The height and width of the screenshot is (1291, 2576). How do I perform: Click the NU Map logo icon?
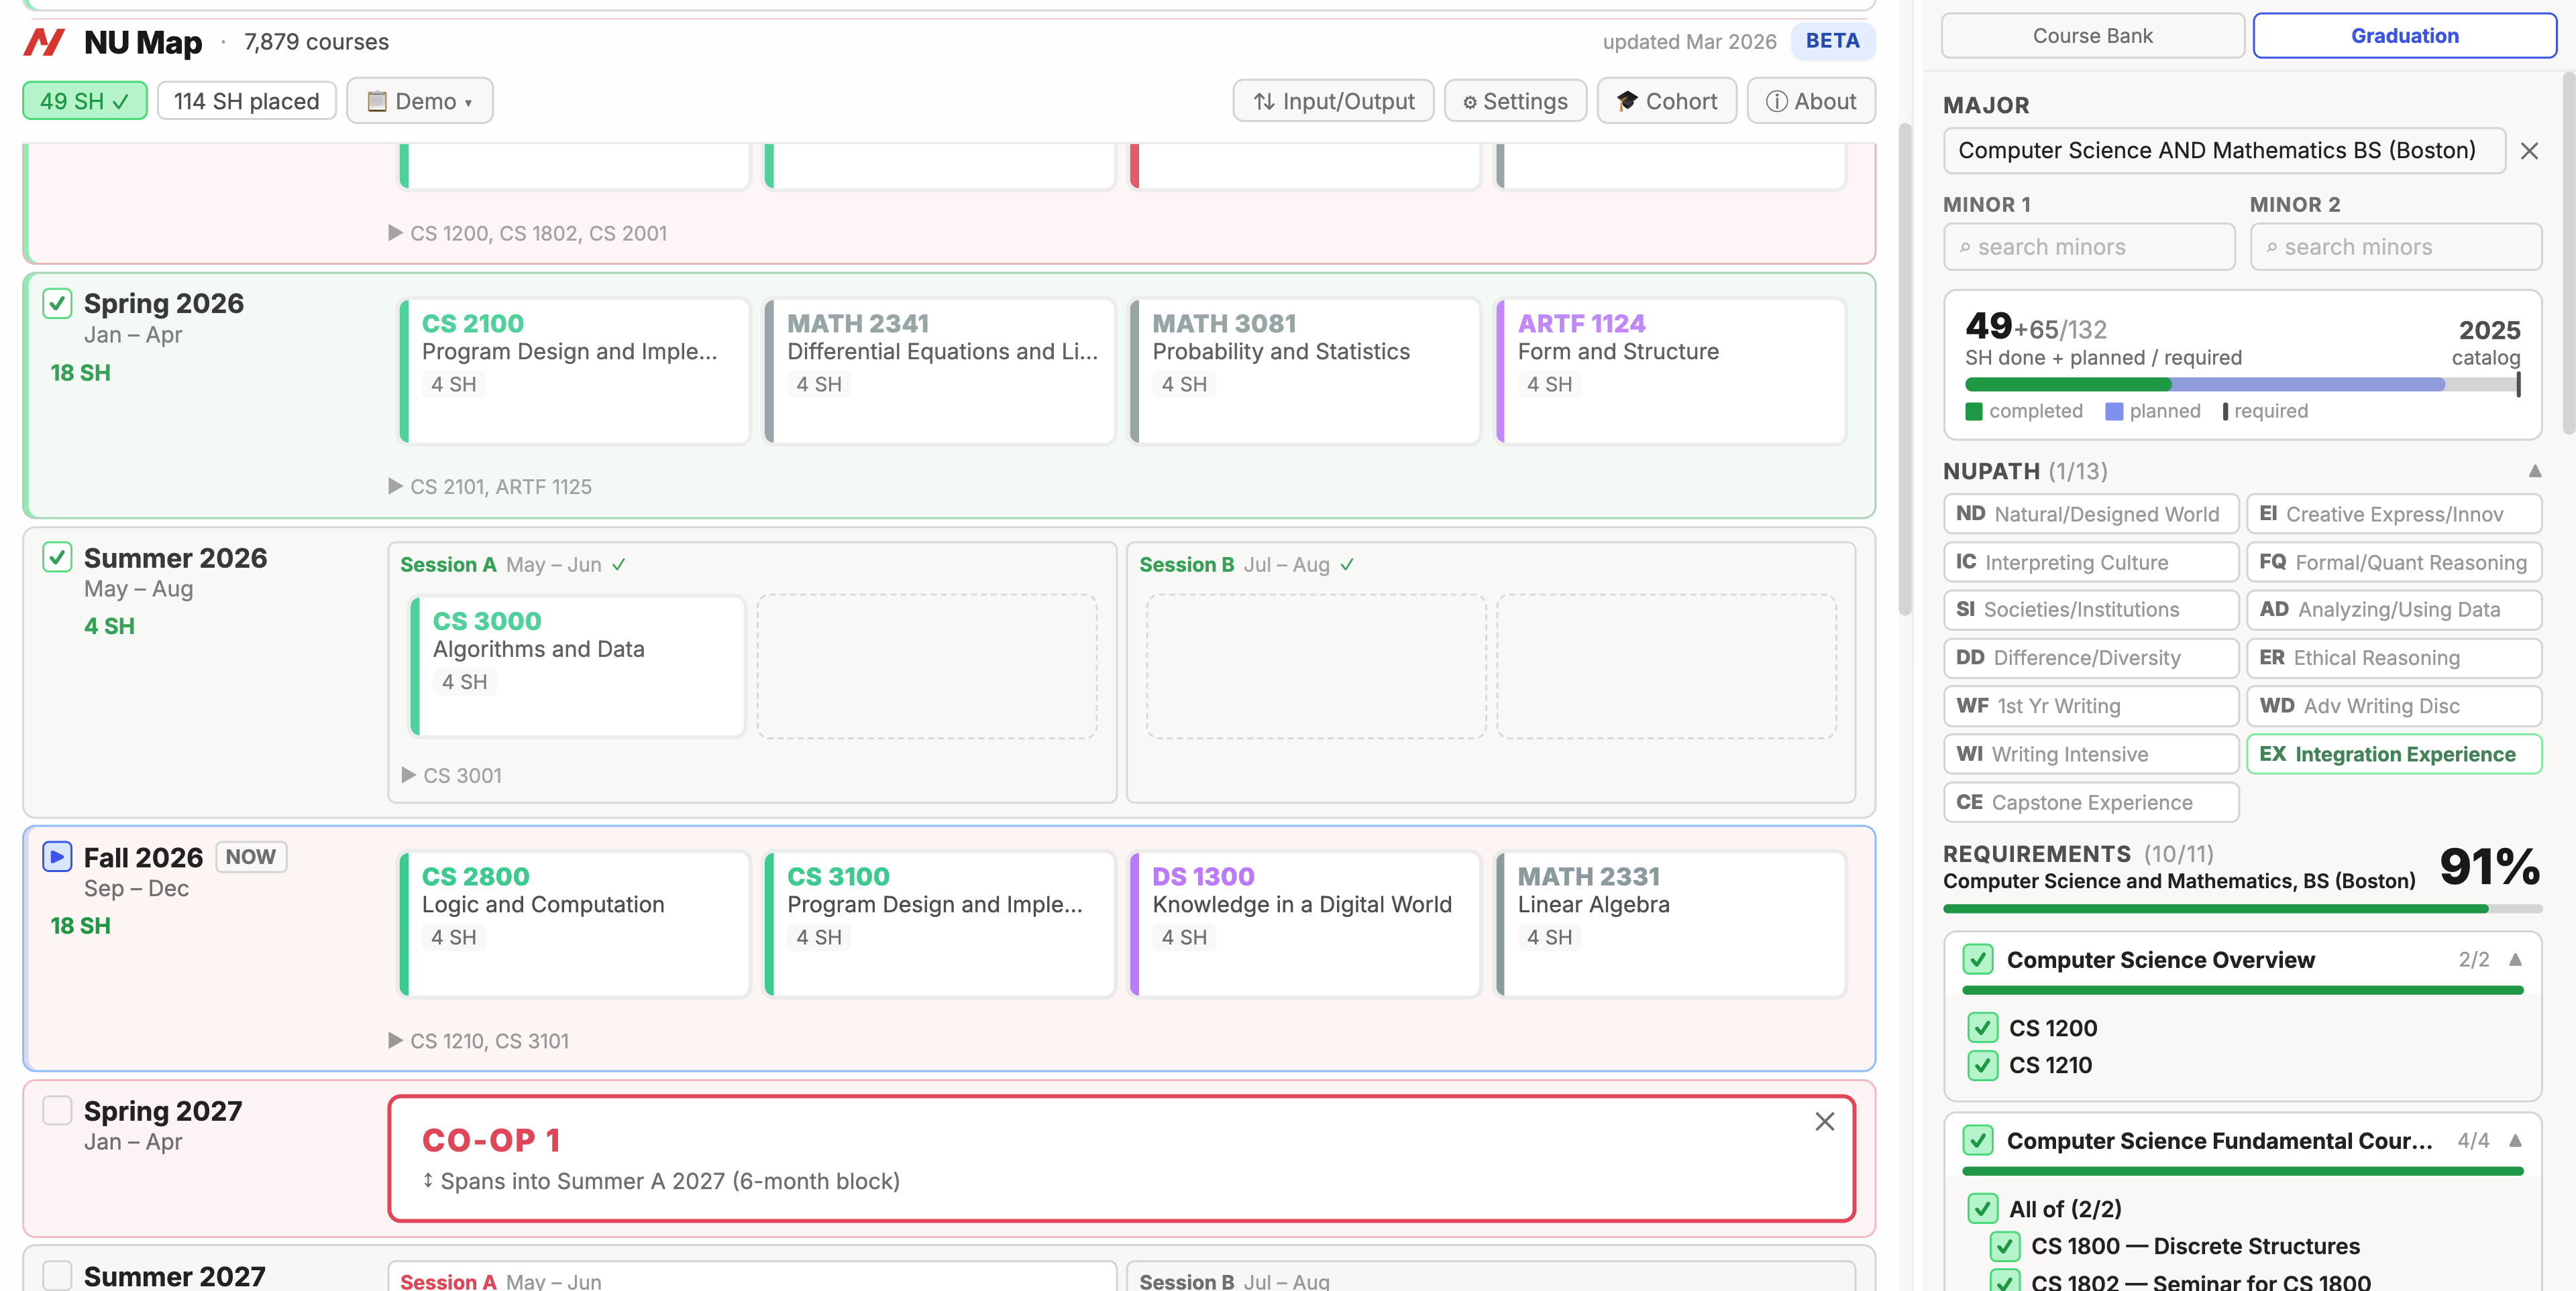(44, 42)
